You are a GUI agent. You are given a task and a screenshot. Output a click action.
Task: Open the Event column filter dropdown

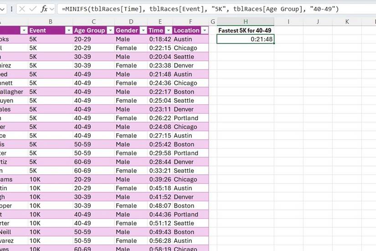click(x=69, y=30)
